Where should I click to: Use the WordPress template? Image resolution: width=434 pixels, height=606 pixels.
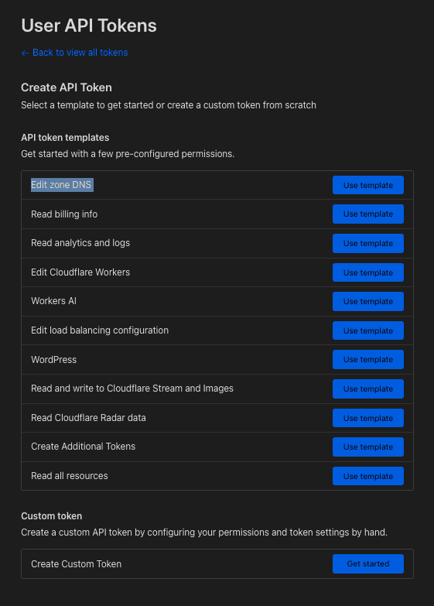tap(368, 359)
